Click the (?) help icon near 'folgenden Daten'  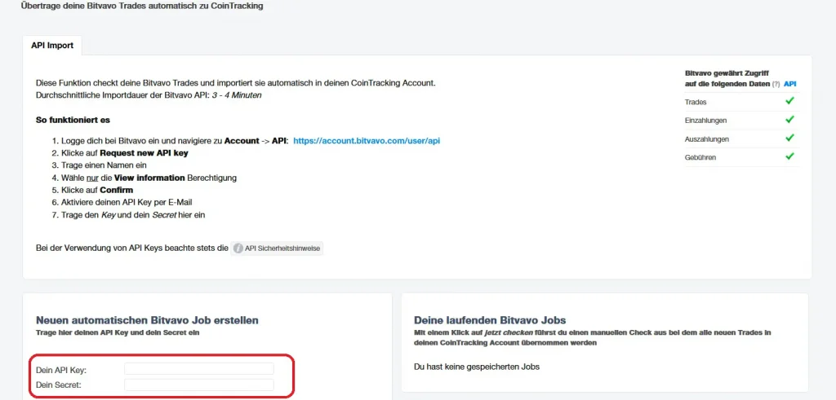click(x=776, y=84)
